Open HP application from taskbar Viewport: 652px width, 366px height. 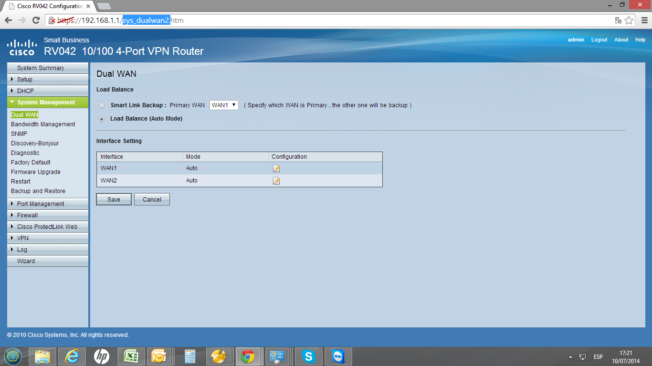coord(101,356)
